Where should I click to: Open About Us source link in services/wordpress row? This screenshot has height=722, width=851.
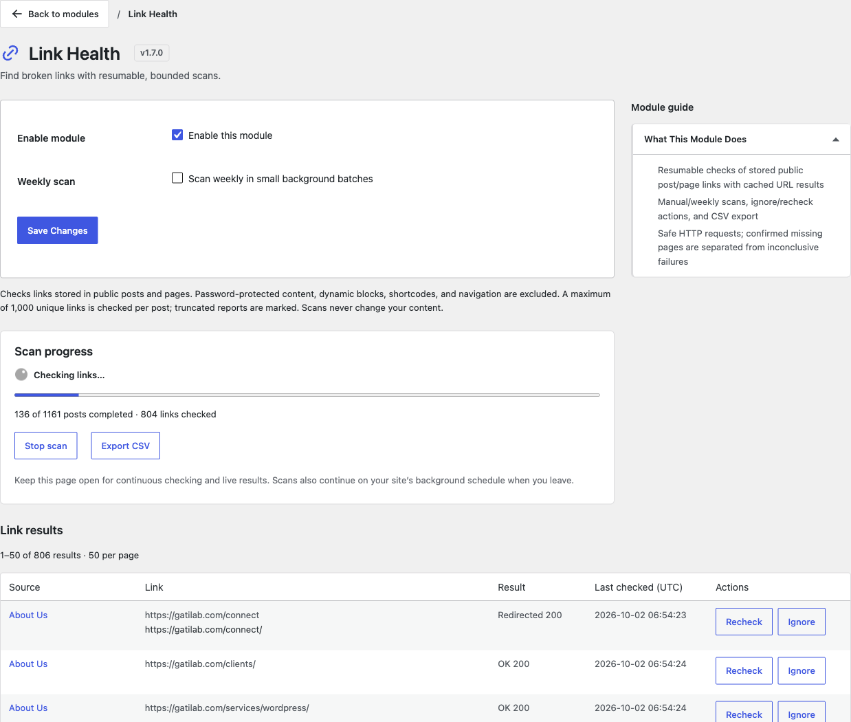pos(28,708)
